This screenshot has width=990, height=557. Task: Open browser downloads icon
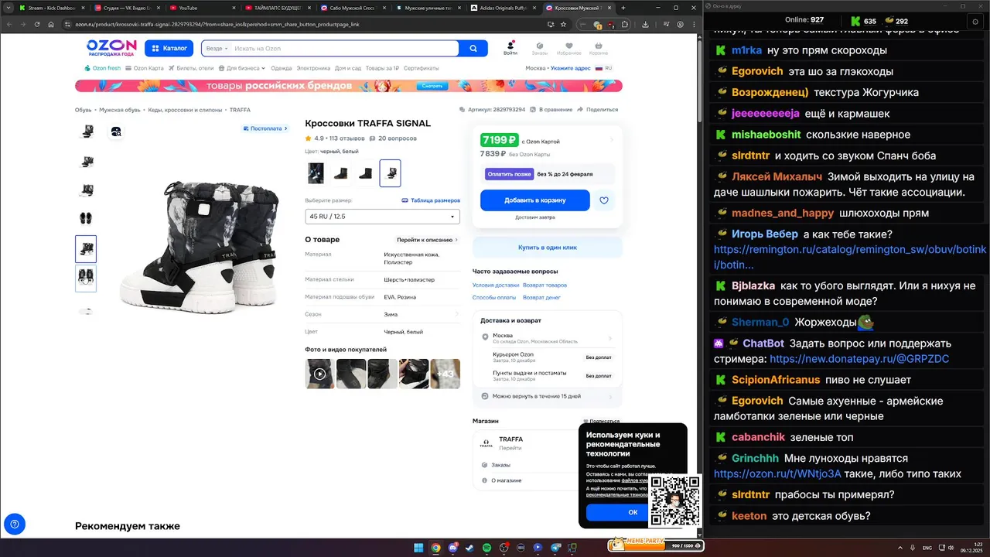click(x=645, y=24)
